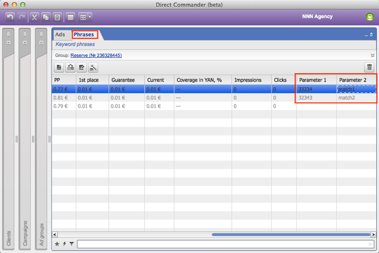Open the collapsed Ad groups panel label
This screenshot has height=253, width=379.
point(42,235)
